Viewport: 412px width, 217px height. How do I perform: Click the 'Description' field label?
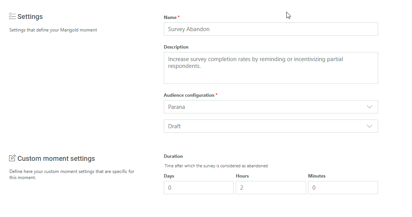tap(176, 47)
